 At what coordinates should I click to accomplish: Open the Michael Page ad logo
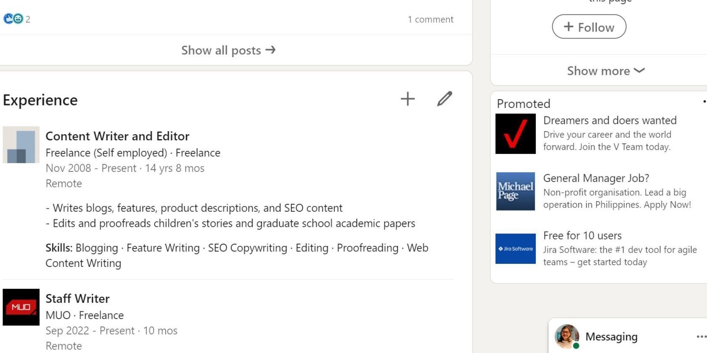click(516, 191)
